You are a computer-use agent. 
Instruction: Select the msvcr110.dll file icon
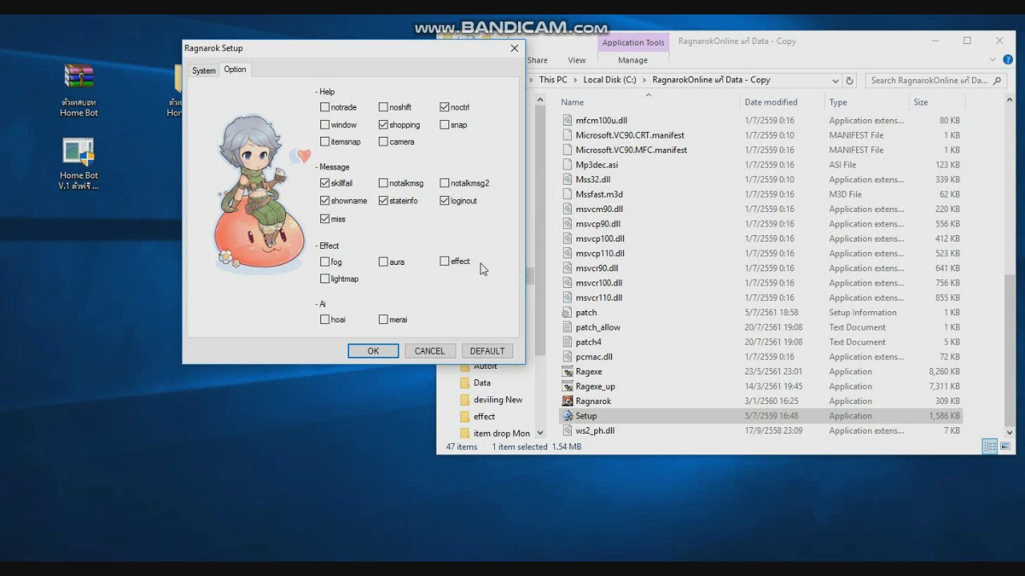(568, 298)
